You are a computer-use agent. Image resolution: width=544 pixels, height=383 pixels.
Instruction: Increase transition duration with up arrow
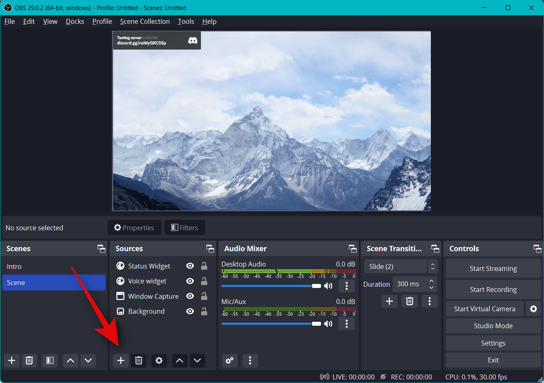[431, 281]
